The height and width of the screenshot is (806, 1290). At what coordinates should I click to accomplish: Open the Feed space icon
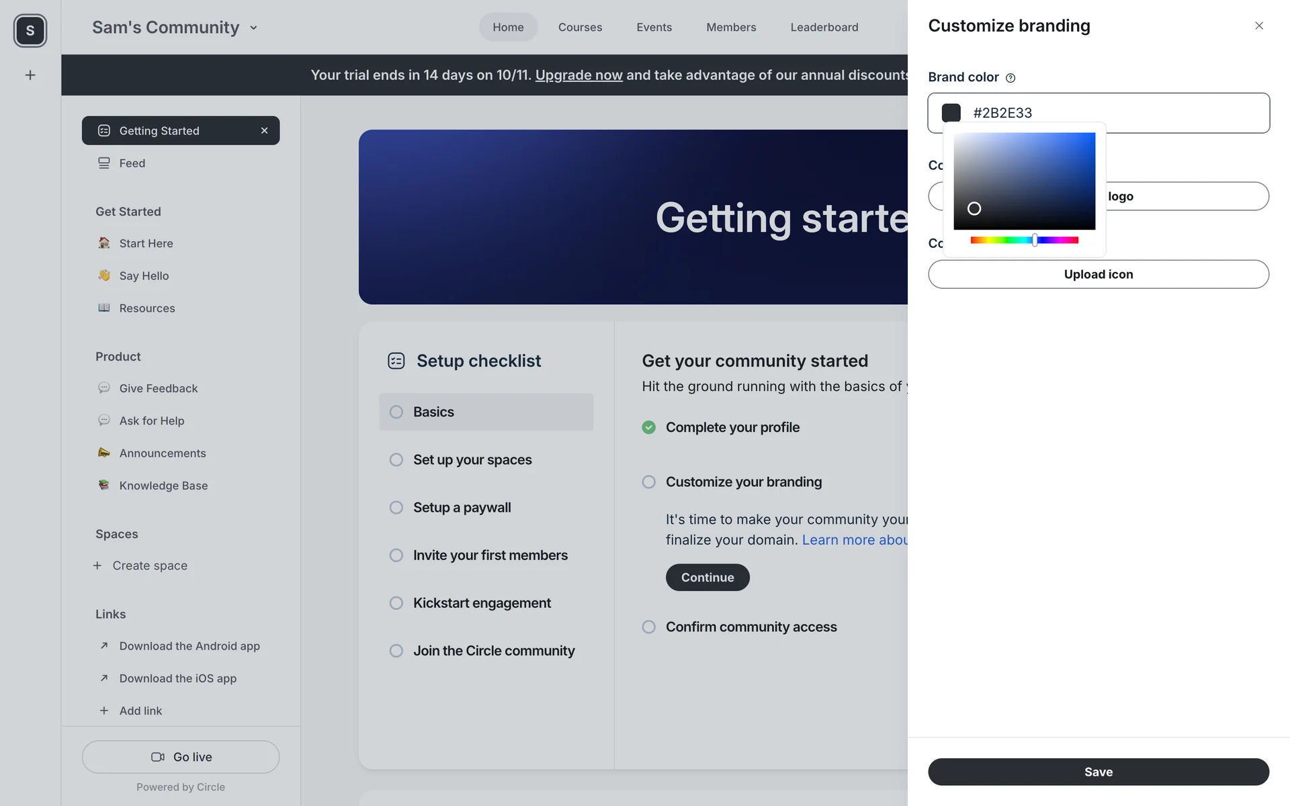coord(104,163)
